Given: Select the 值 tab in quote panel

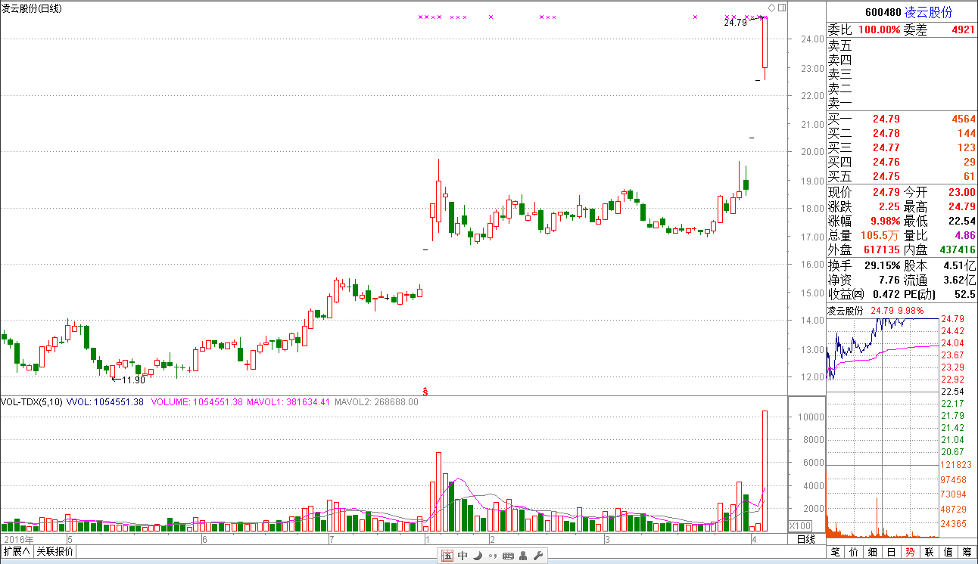Looking at the screenshot, I should (x=948, y=552).
